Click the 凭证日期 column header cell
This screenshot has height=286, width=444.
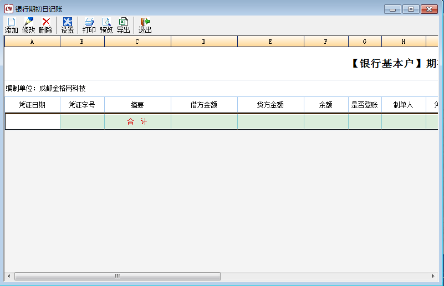click(32, 105)
